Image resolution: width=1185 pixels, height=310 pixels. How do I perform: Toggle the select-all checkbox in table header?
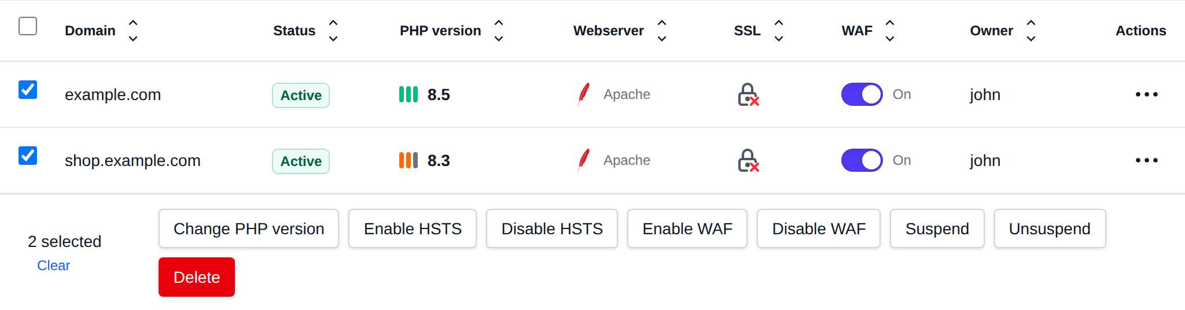pyautogui.click(x=28, y=26)
